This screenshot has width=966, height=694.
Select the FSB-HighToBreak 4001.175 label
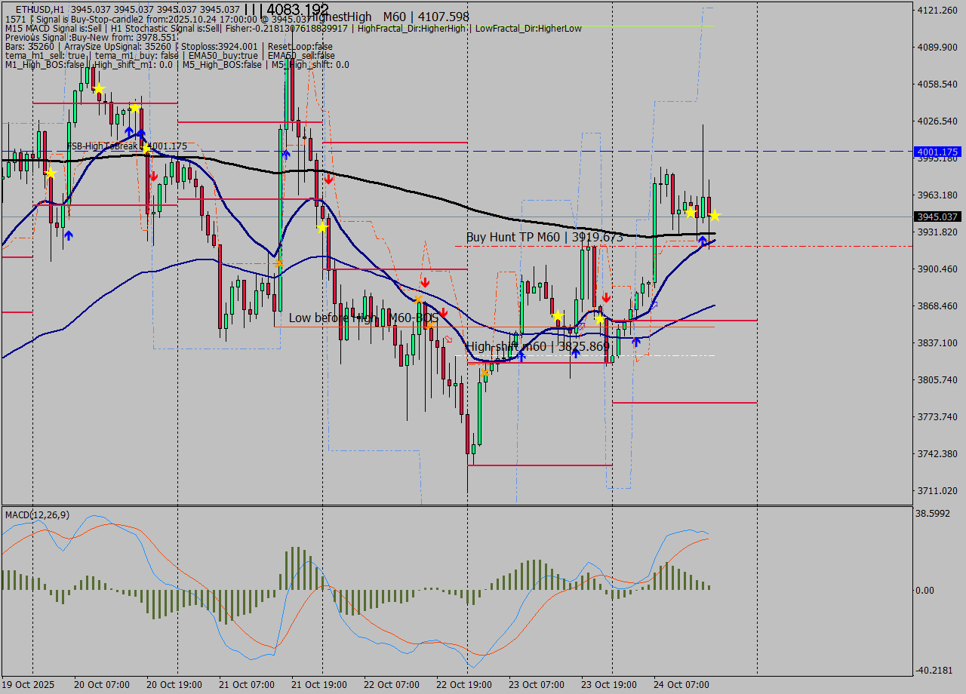pos(126,146)
